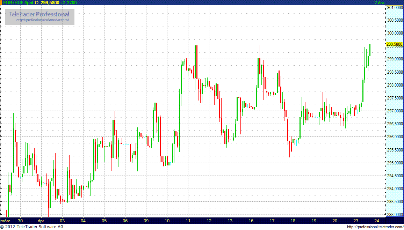404x230 pixels.
Task: Click the date 12 on time axis
Action: pyautogui.click(x=209, y=221)
